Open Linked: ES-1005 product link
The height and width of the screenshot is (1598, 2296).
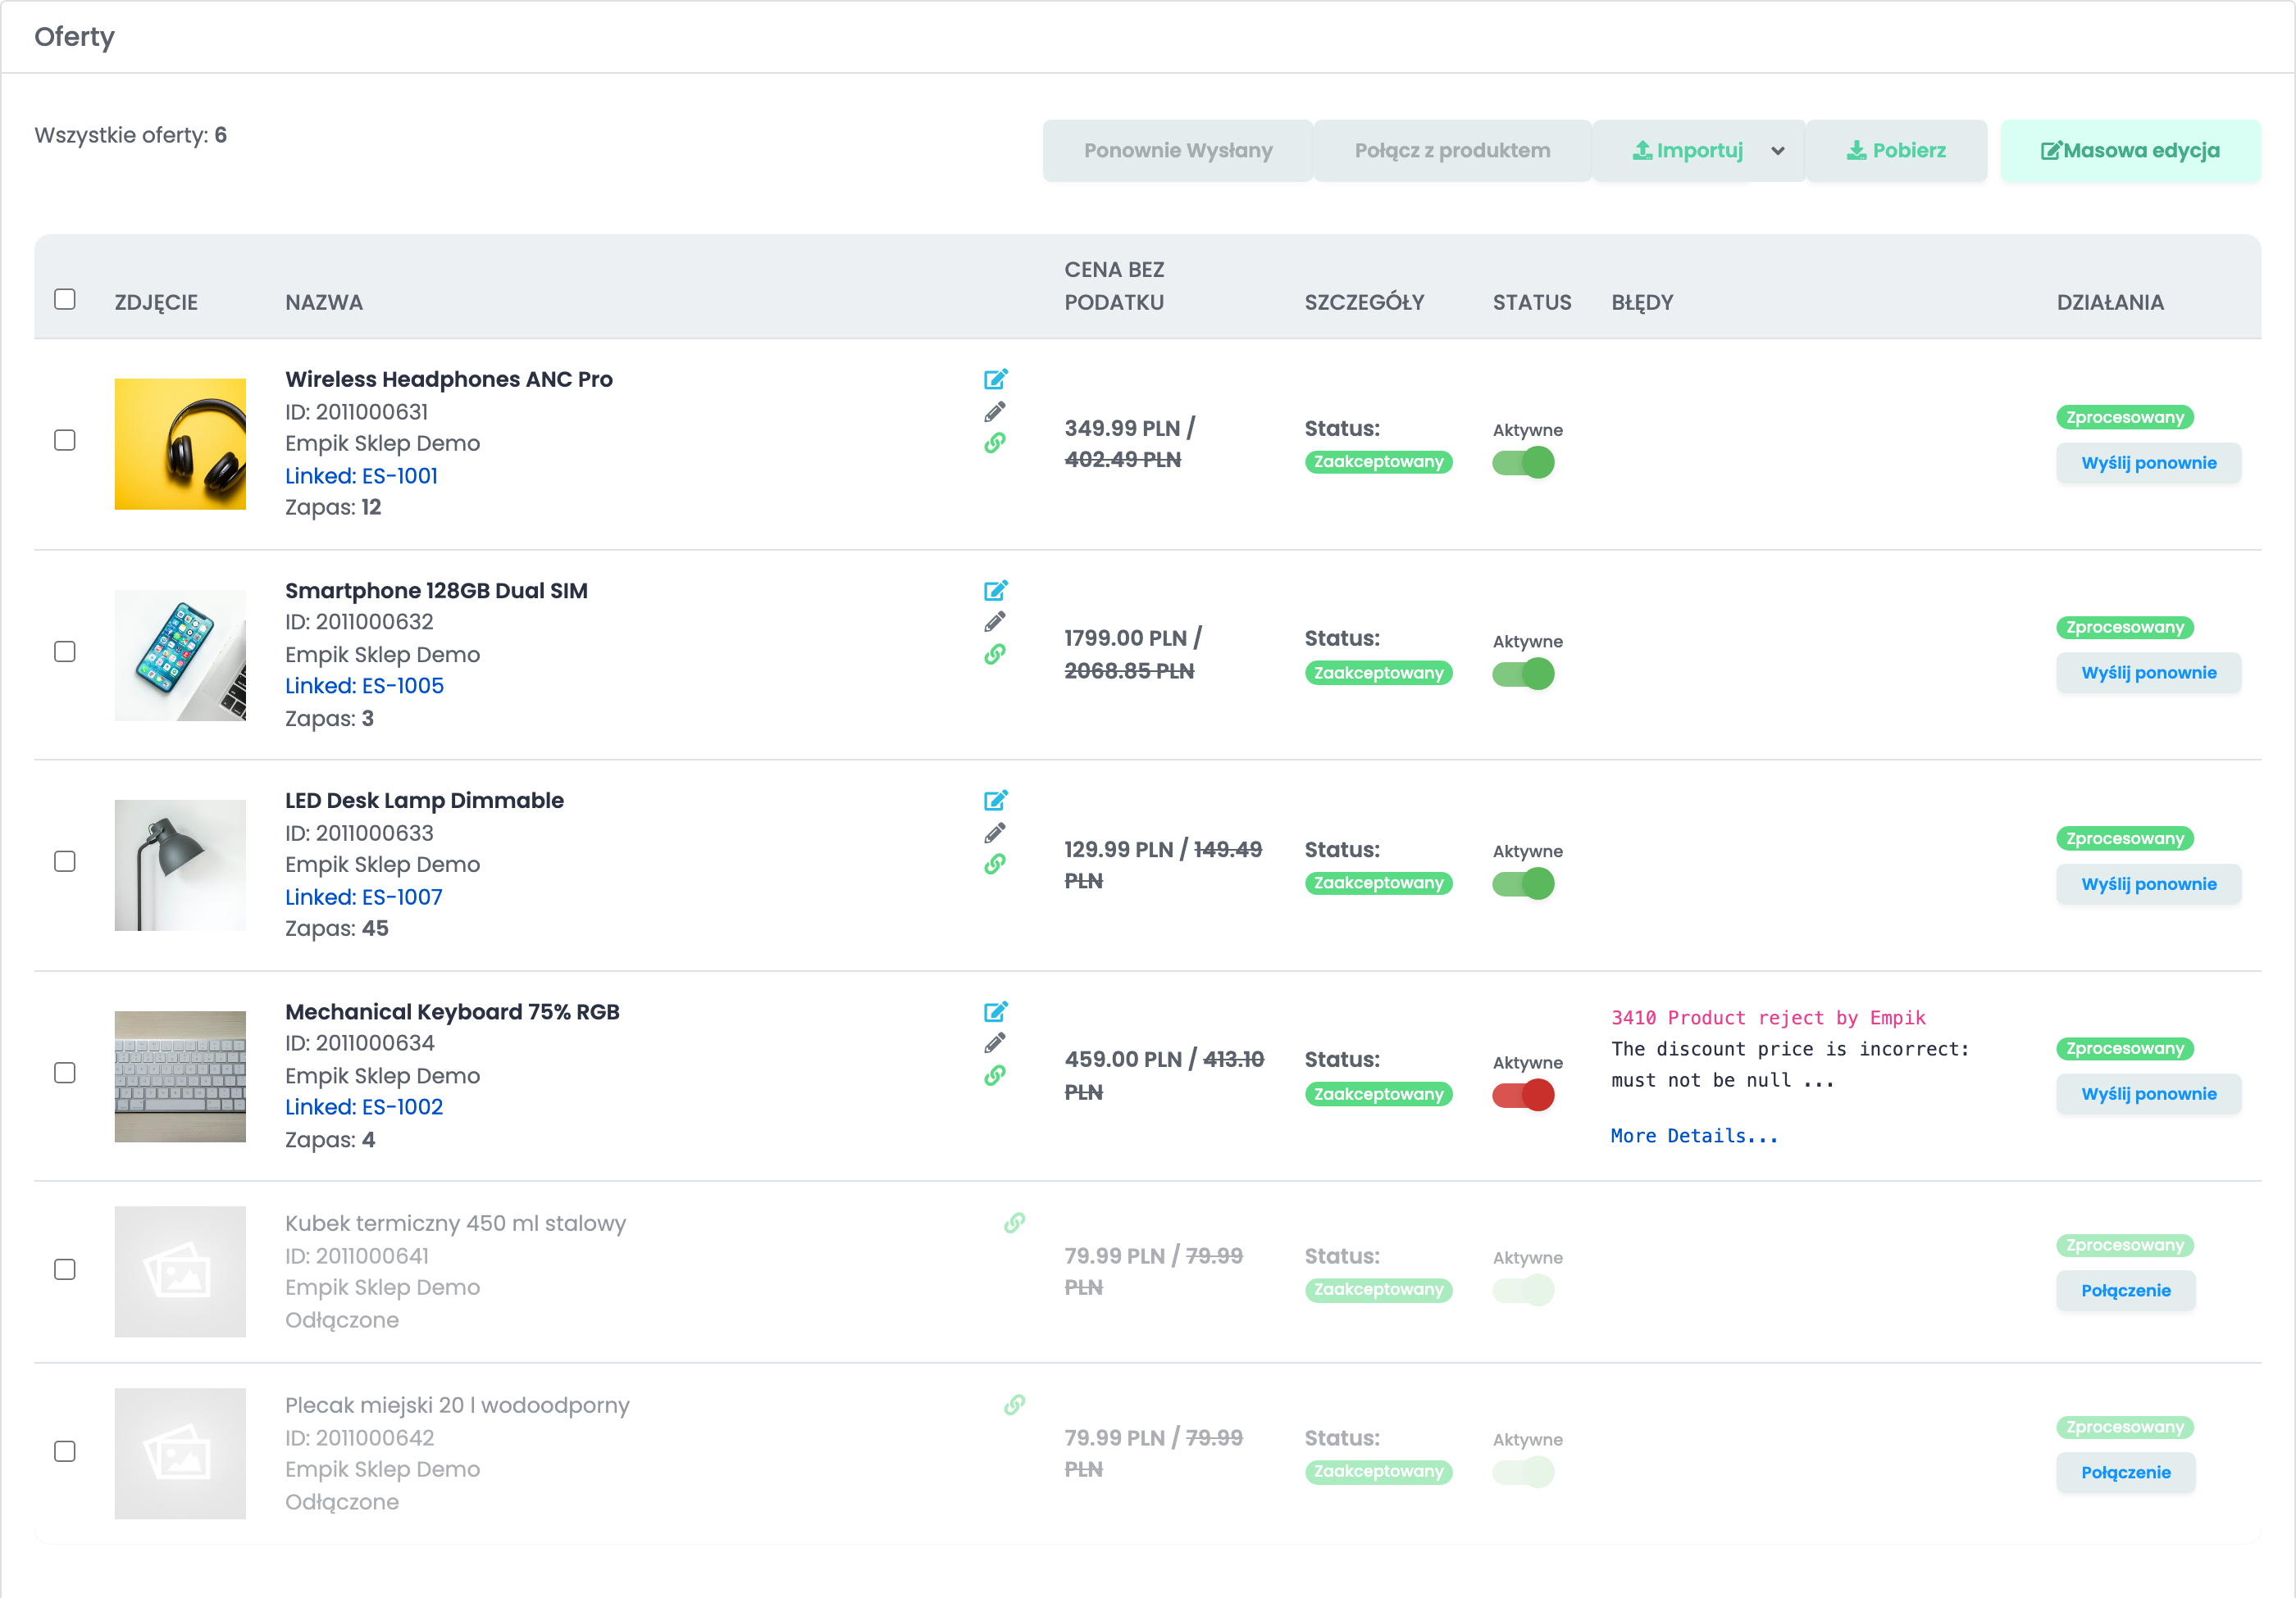pyautogui.click(x=364, y=686)
